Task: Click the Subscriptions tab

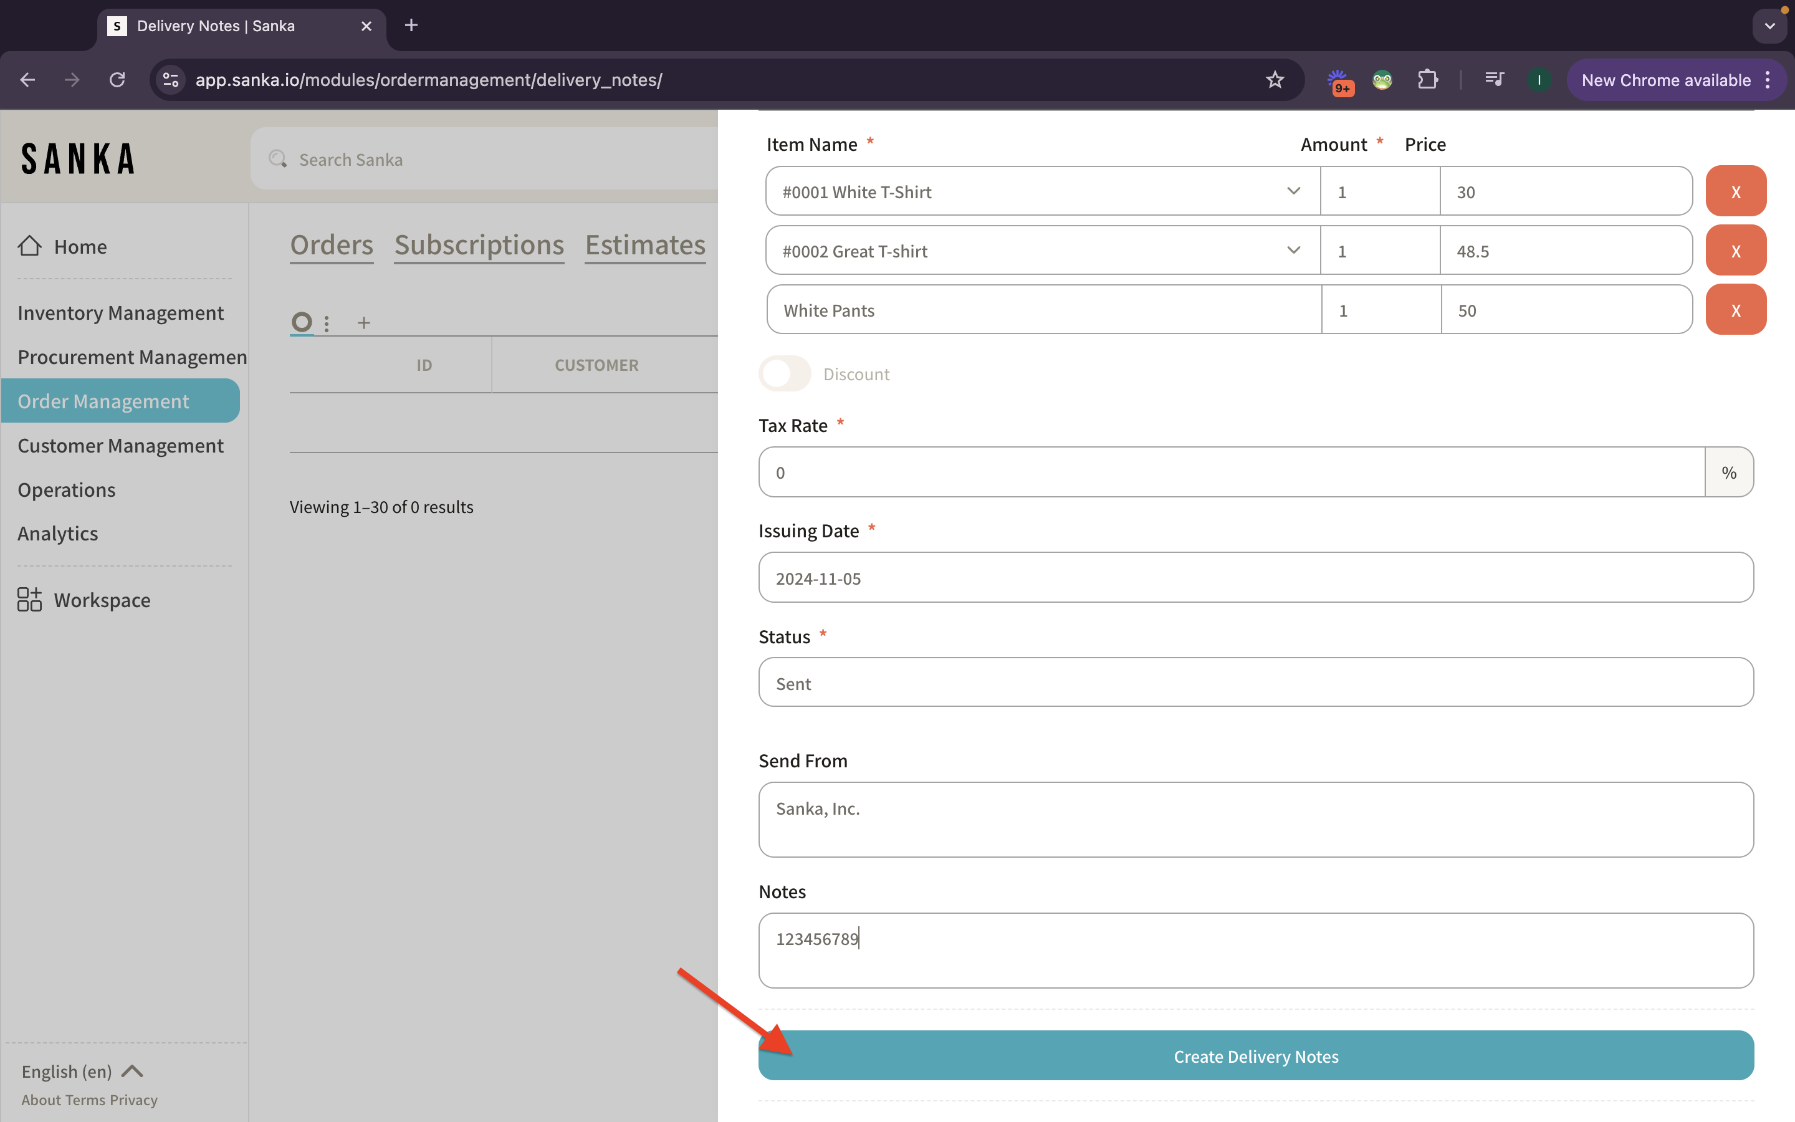Action: tap(479, 242)
